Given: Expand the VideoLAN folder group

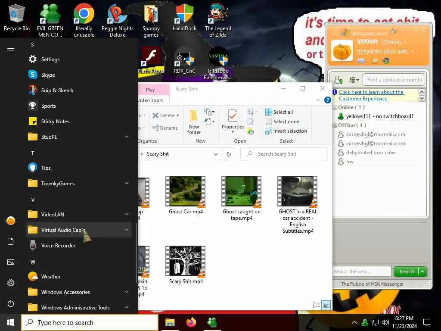Looking at the screenshot, I should pyautogui.click(x=127, y=214).
